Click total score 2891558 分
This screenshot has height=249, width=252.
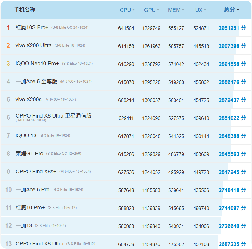232,64
